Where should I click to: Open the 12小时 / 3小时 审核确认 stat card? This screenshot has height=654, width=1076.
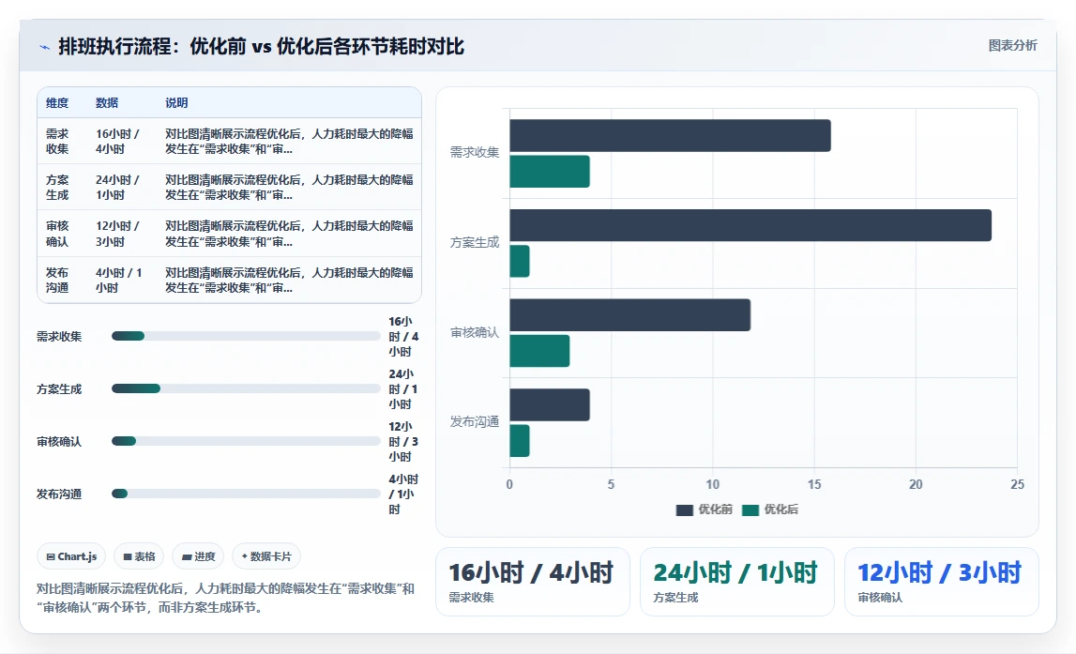(x=942, y=582)
